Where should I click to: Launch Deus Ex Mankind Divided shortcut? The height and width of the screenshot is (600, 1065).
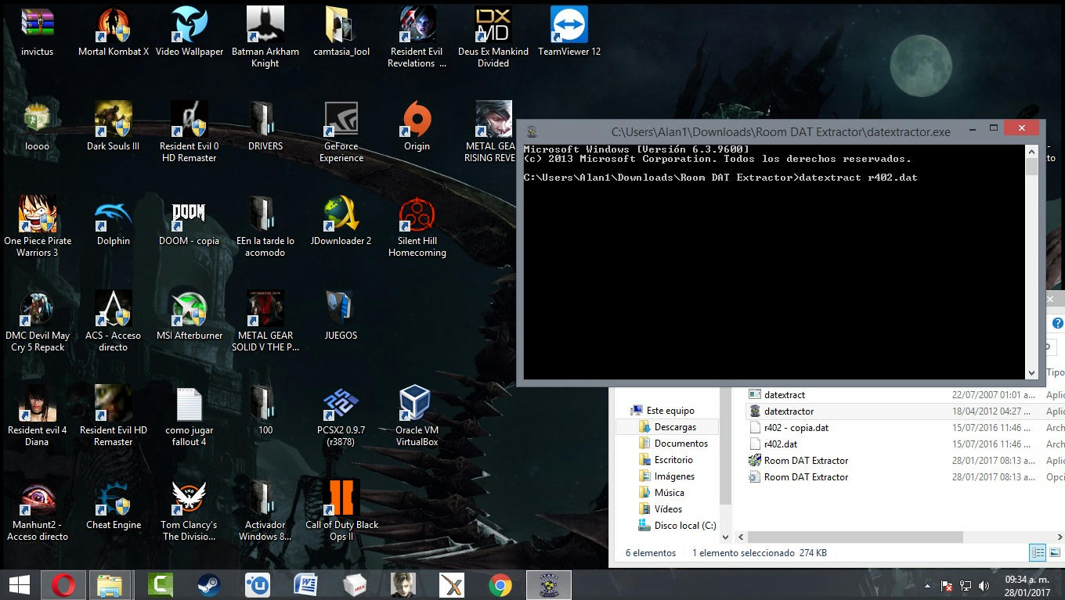point(493,38)
